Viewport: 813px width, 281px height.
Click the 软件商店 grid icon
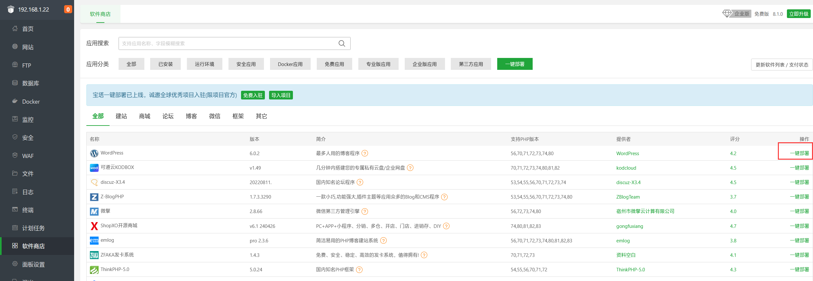[15, 246]
